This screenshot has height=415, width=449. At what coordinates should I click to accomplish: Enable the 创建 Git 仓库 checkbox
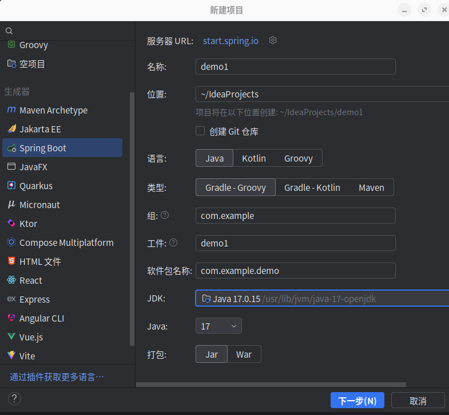pyautogui.click(x=200, y=131)
